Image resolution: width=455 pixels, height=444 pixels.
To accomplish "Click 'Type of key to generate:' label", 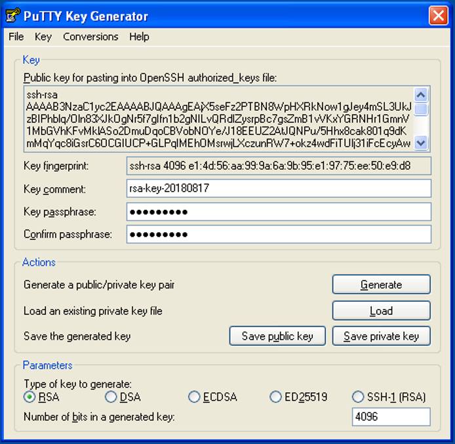I will (x=77, y=384).
